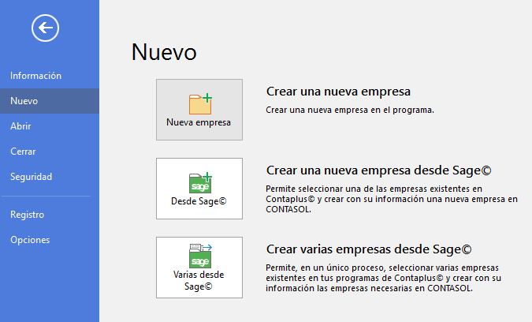Click the Desde Sage© green folder icon
Viewport: 532px width, 322px height.
(x=200, y=183)
